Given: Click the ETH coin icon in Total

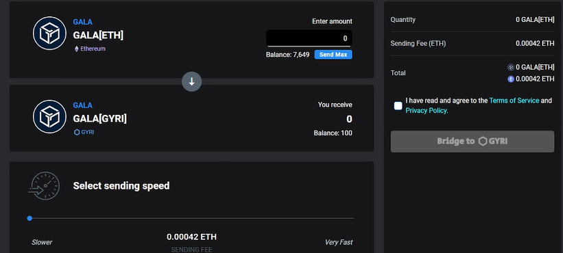Looking at the screenshot, I should (x=511, y=79).
